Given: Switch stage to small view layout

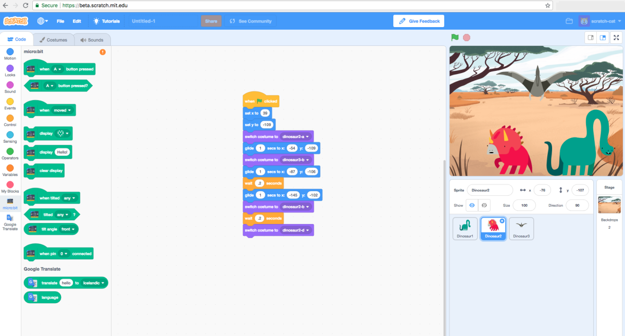Looking at the screenshot, I should 590,37.
